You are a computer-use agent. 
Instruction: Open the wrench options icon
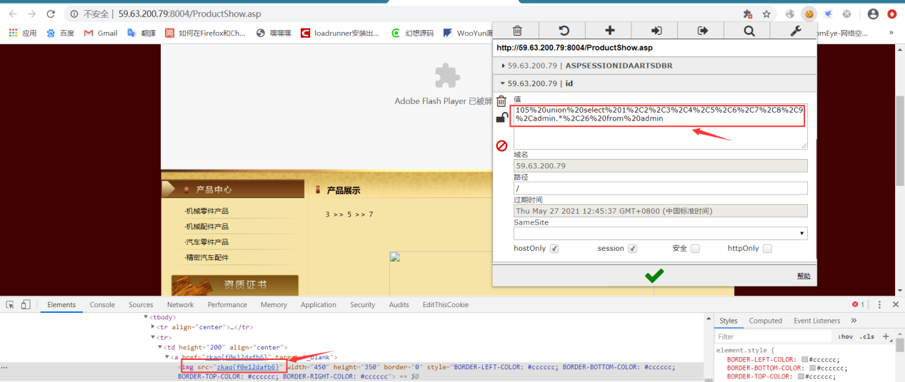pyautogui.click(x=795, y=31)
